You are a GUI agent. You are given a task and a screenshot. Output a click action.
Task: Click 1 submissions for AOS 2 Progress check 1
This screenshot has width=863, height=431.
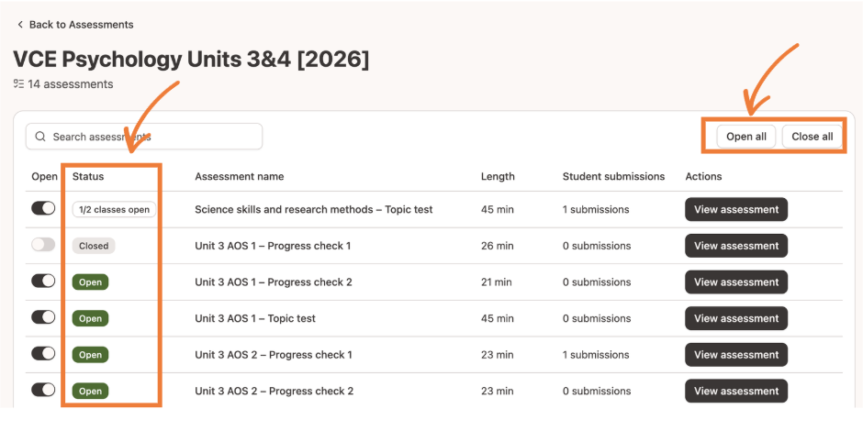click(x=596, y=355)
